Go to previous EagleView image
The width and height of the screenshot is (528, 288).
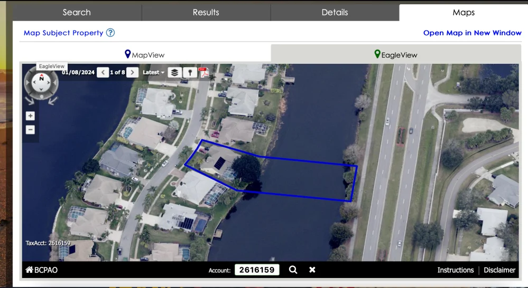click(103, 72)
